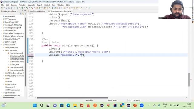Open the File menu
The height and width of the screenshot is (109, 194).
2,5
